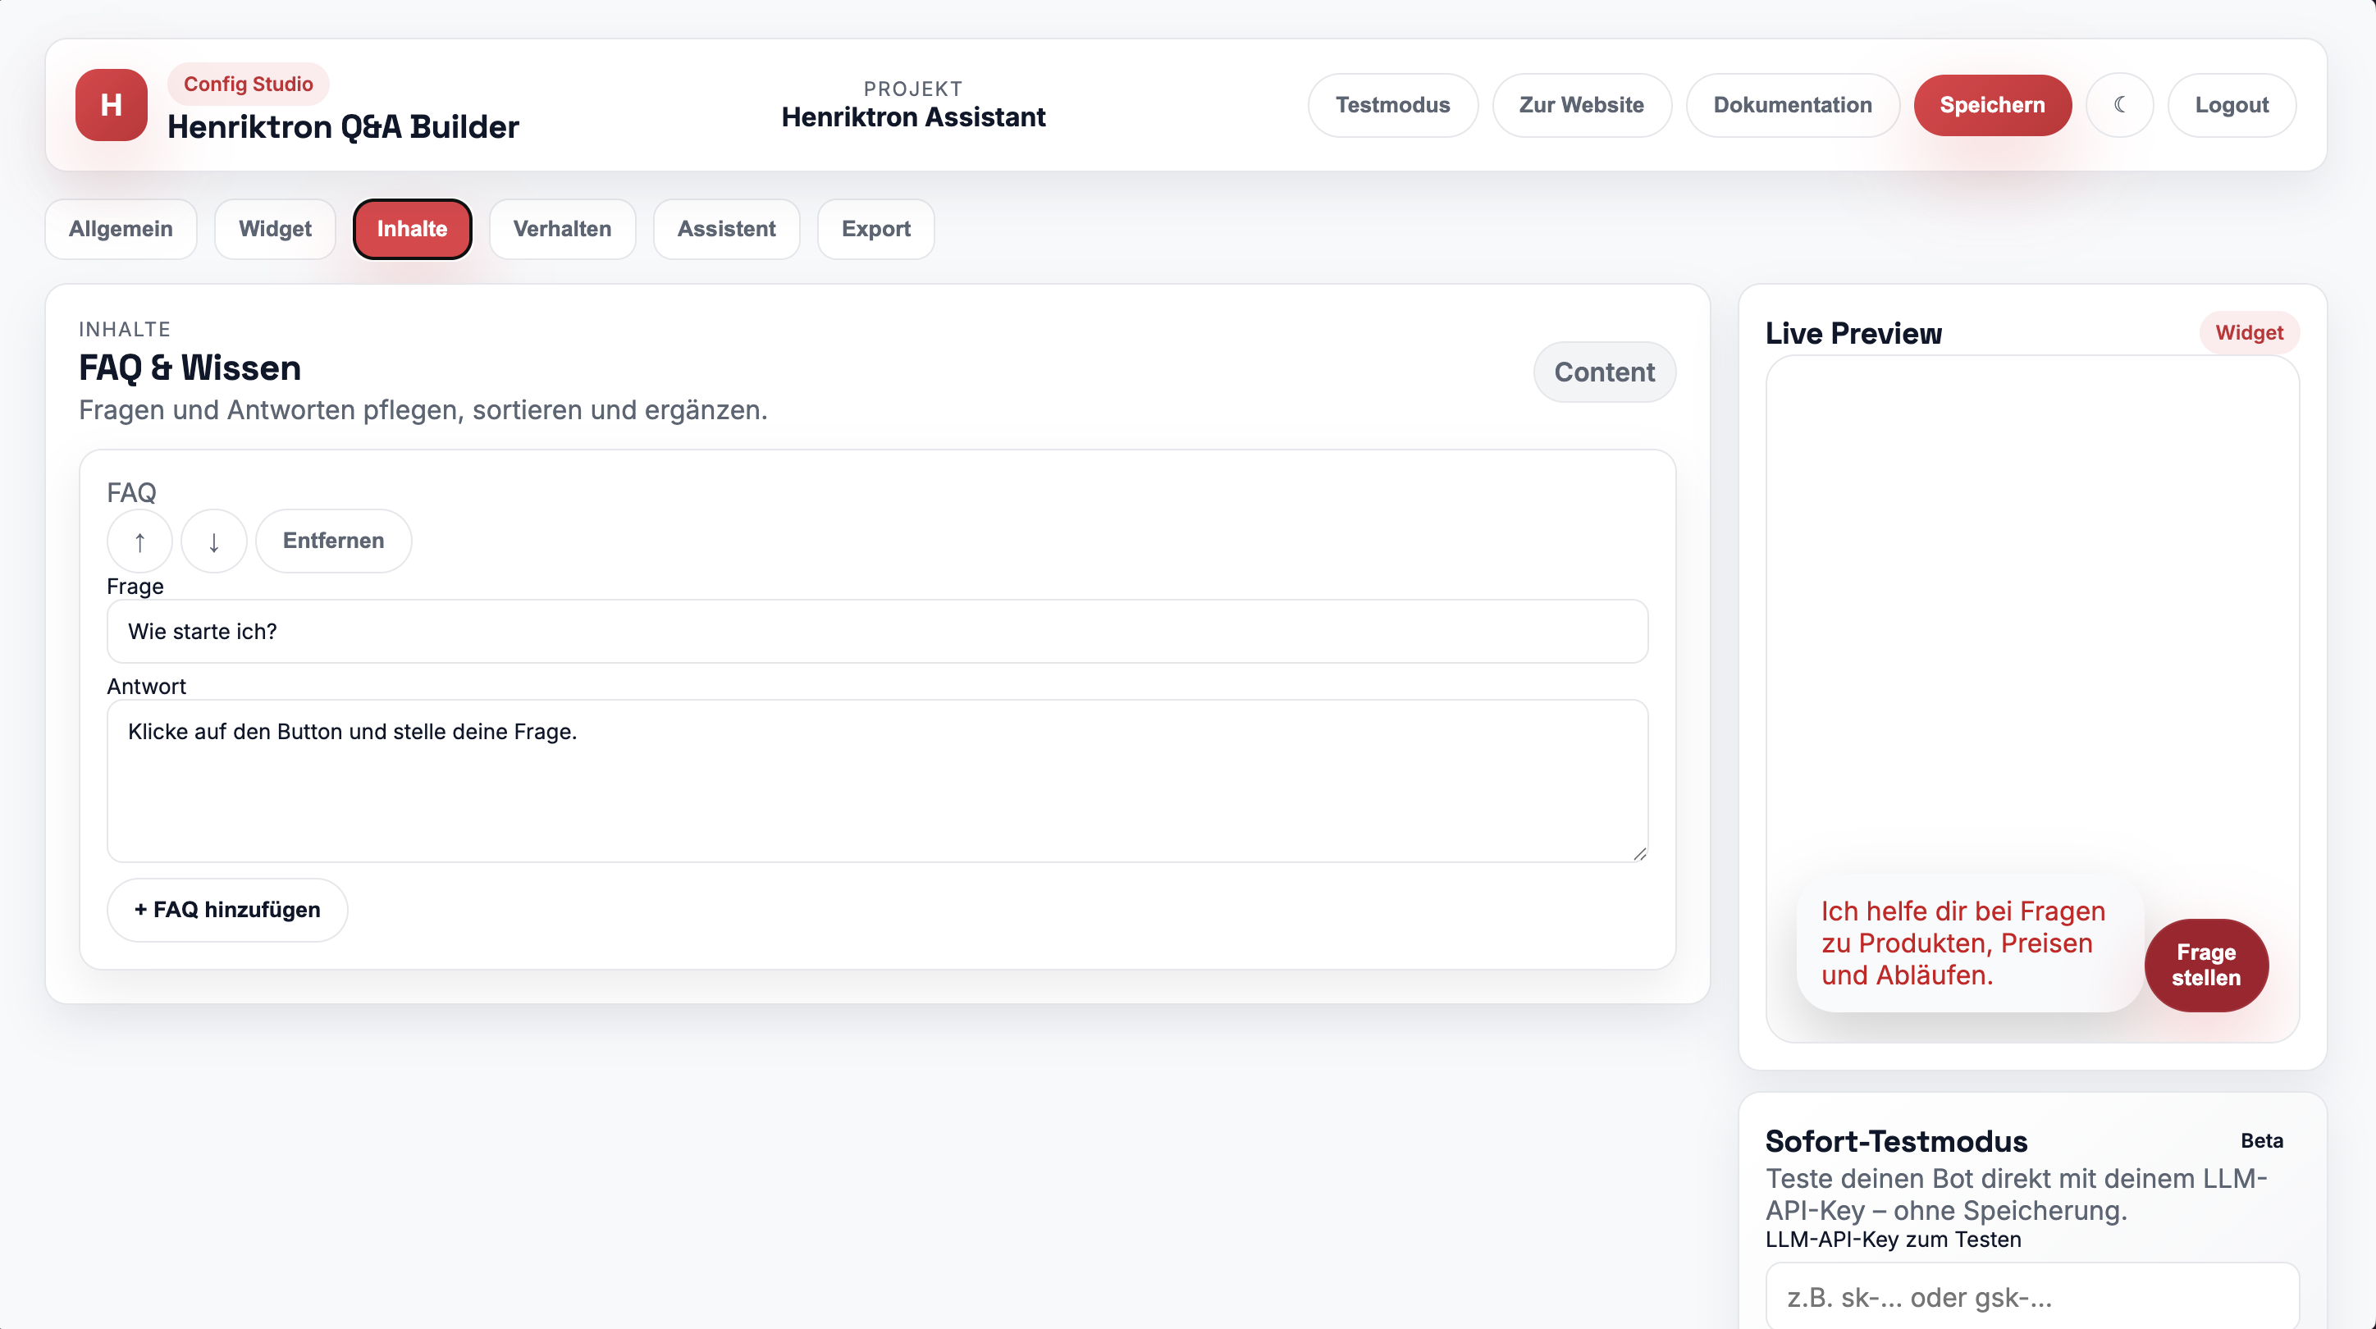
Task: Go to the Allgemein tab
Action: [x=121, y=229]
